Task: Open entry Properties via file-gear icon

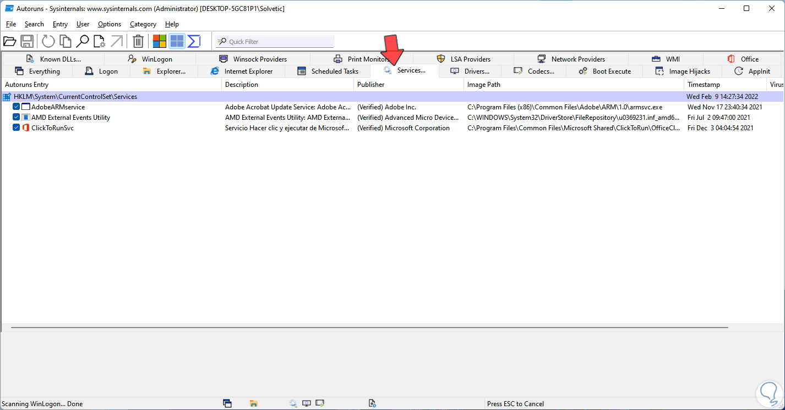Action: pyautogui.click(x=99, y=41)
